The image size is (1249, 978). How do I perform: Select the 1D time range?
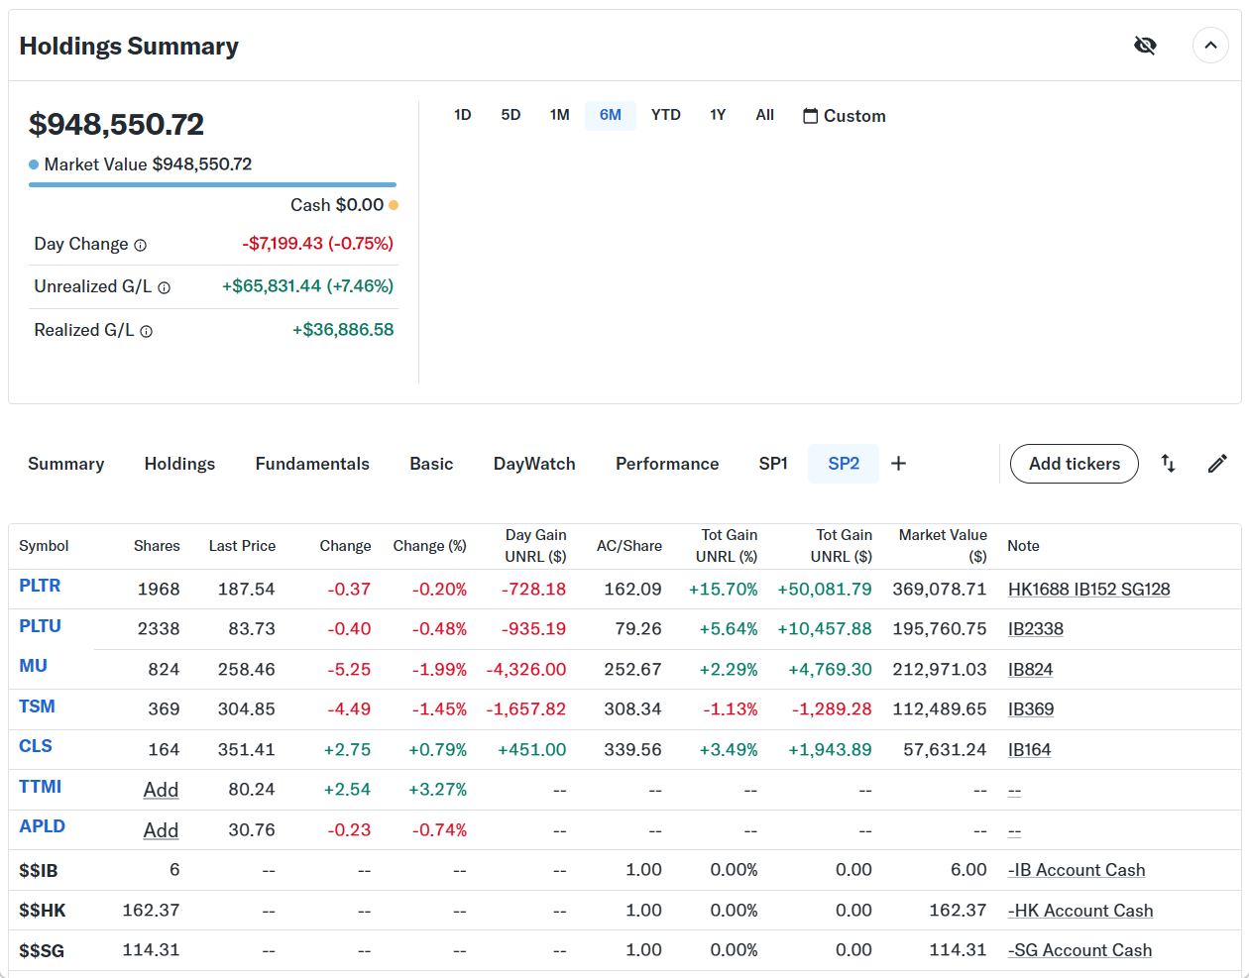[x=462, y=115]
